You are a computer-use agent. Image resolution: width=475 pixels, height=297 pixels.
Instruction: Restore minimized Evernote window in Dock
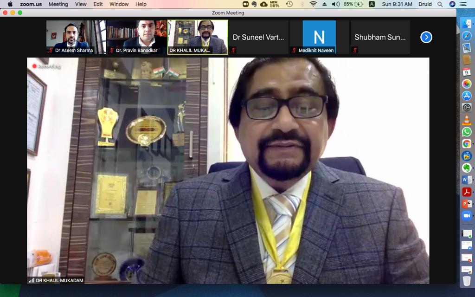pyautogui.click(x=467, y=234)
